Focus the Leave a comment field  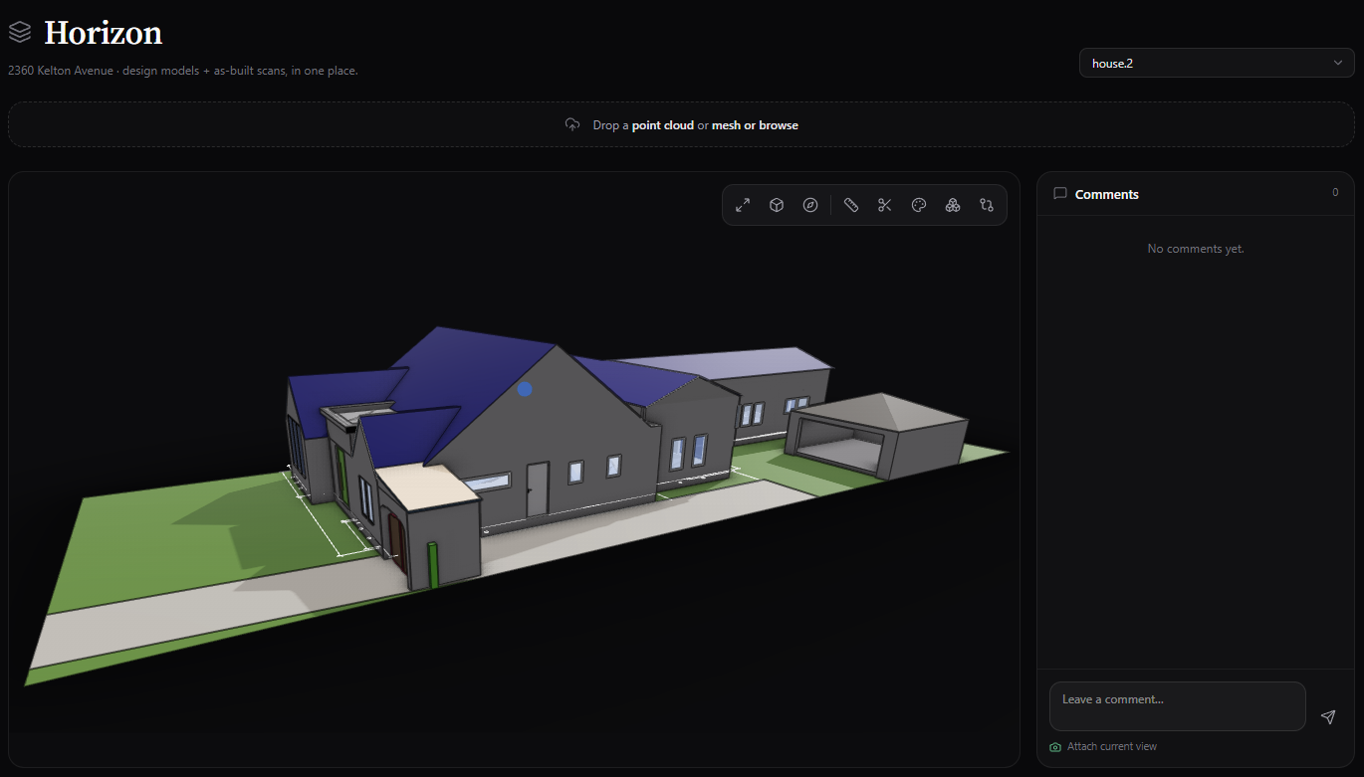1178,706
